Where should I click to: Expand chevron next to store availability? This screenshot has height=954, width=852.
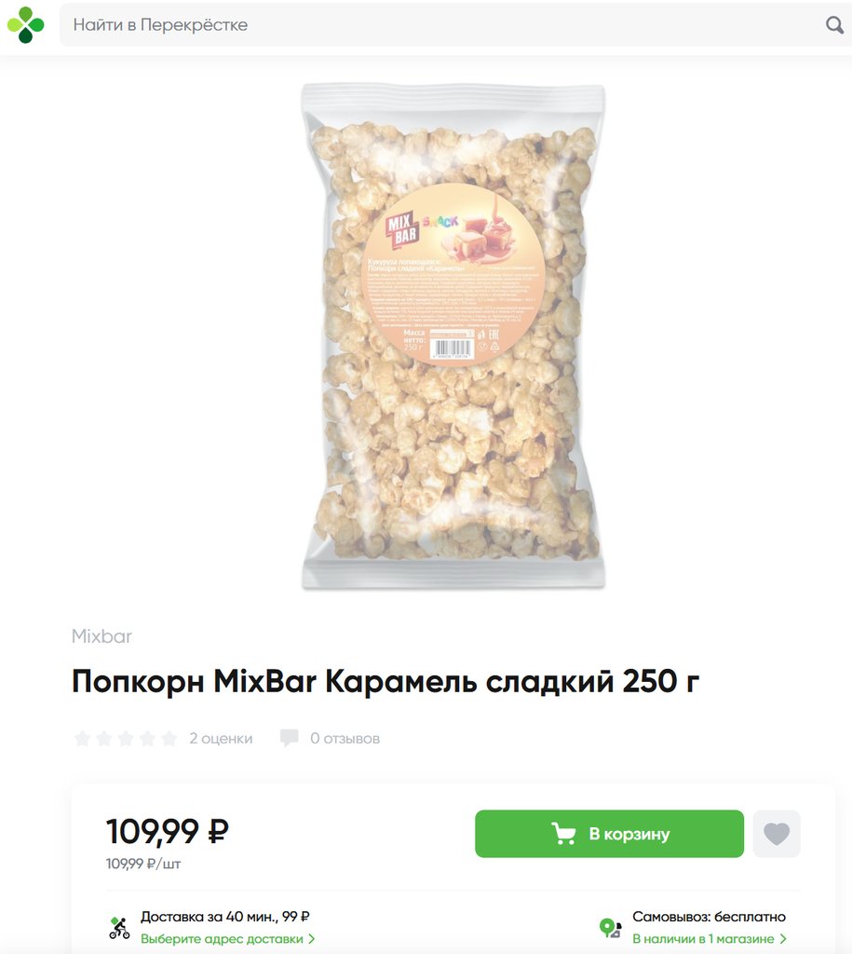783,939
